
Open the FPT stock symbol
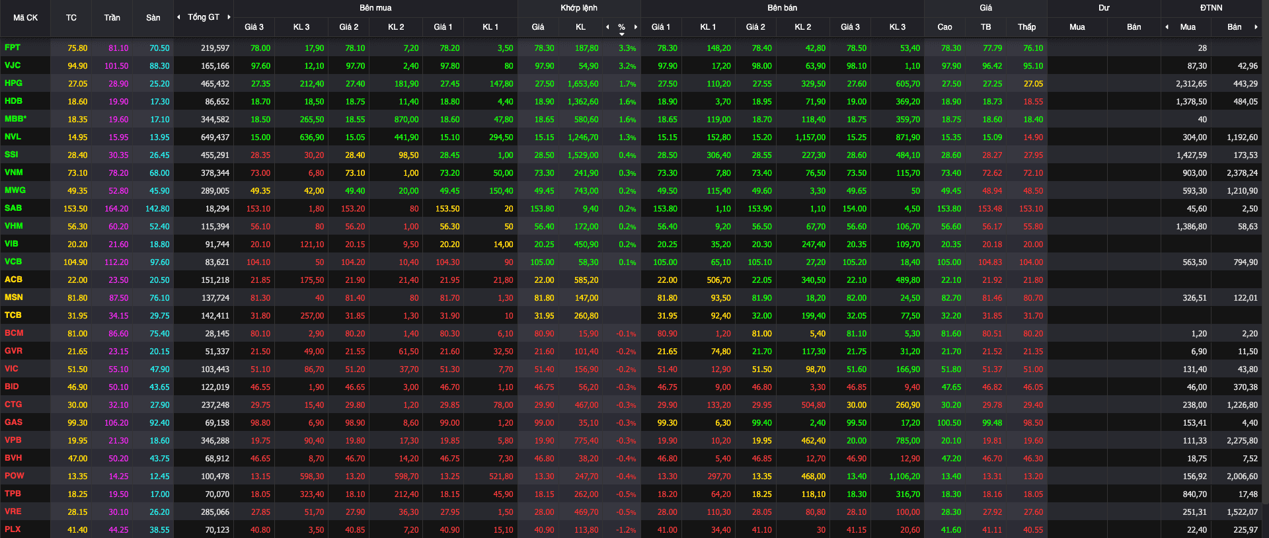click(13, 48)
